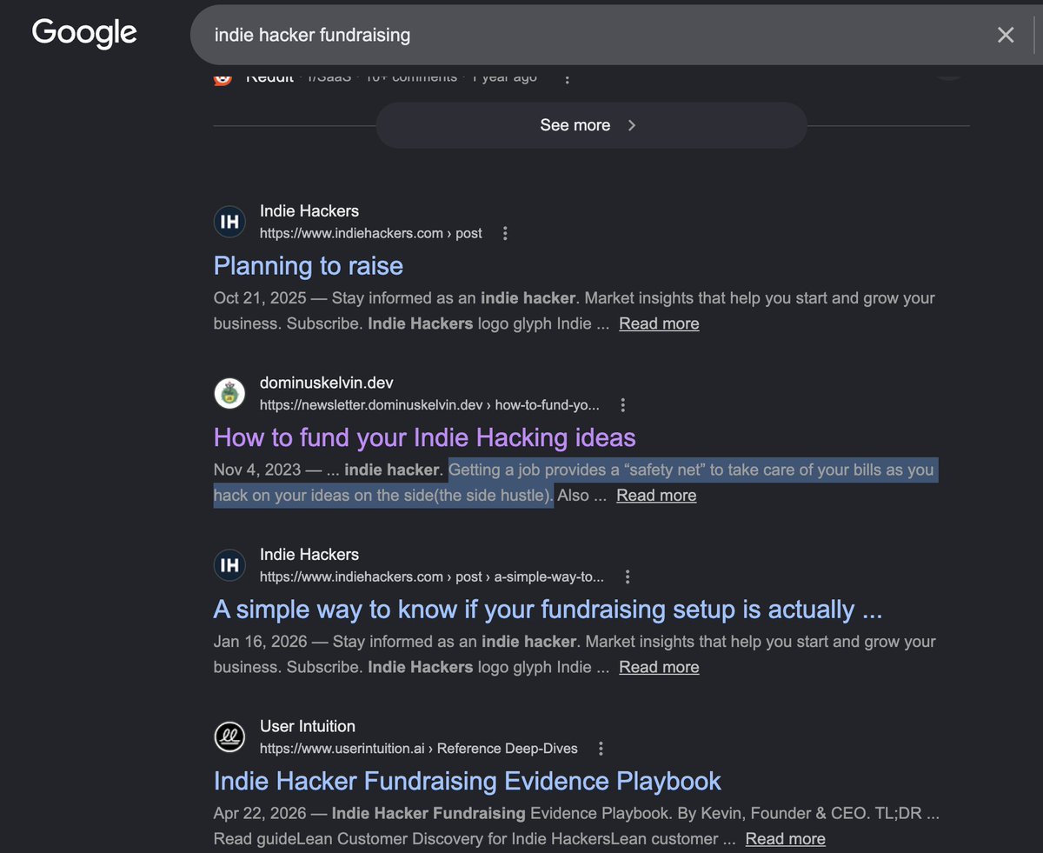Open three-dot menu for dominuskelvin.dev result
This screenshot has width=1043, height=853.
coord(622,405)
